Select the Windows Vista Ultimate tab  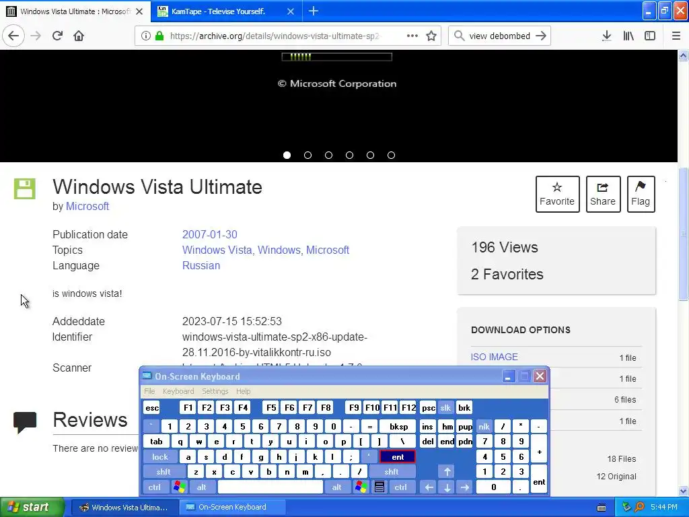coord(75,11)
